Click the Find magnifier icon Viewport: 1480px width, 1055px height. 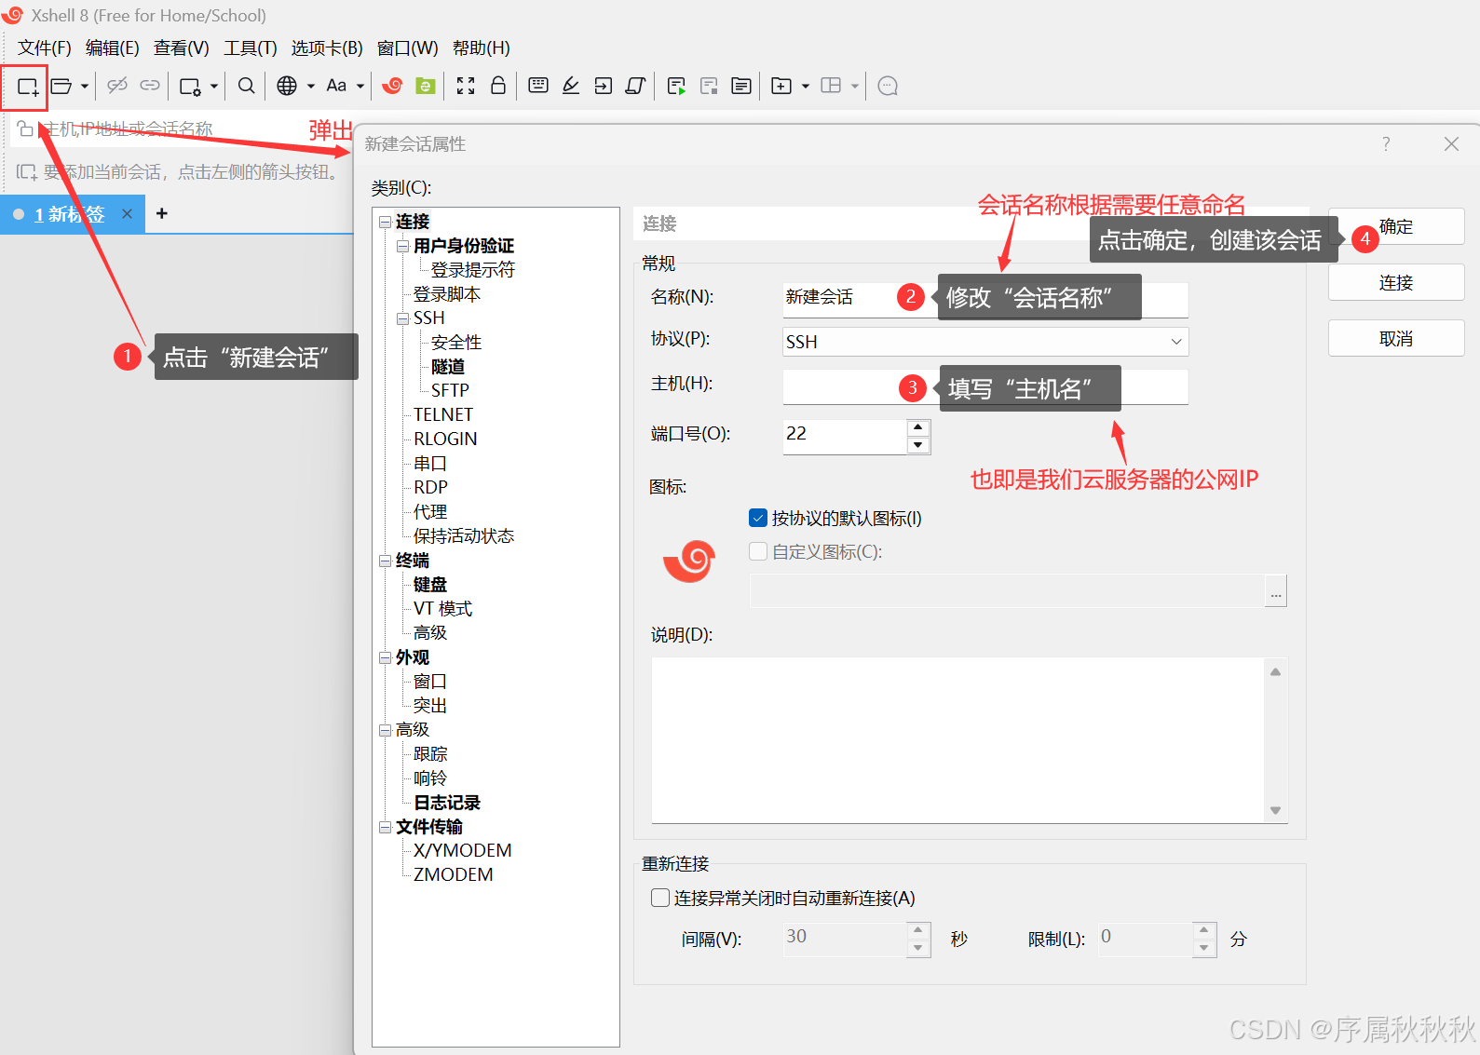point(246,86)
